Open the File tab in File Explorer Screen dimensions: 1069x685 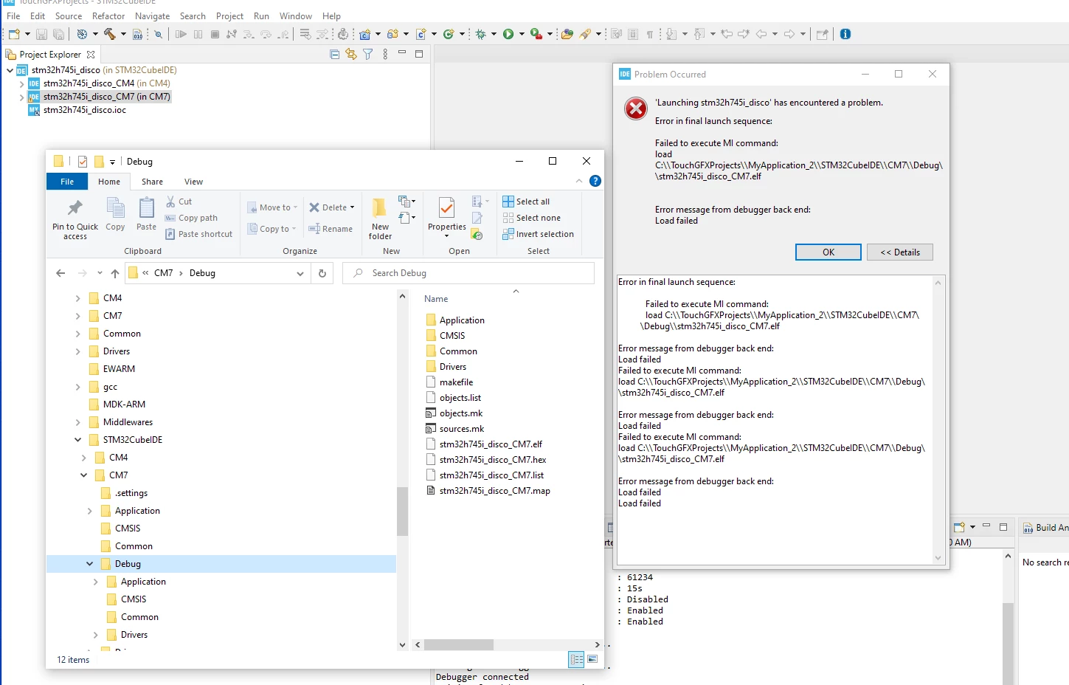(67, 182)
